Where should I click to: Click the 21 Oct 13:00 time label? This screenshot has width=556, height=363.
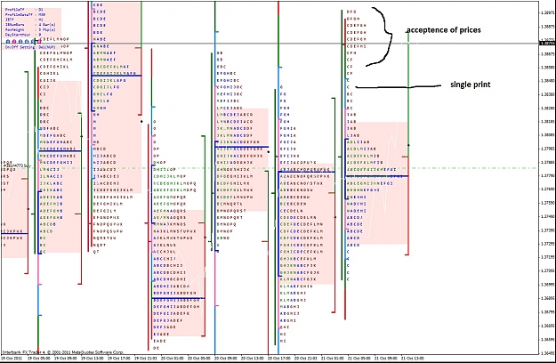coord(413,358)
